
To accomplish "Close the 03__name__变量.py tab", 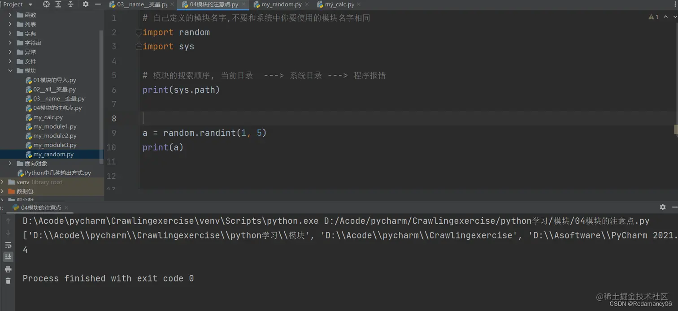I will point(172,4).
